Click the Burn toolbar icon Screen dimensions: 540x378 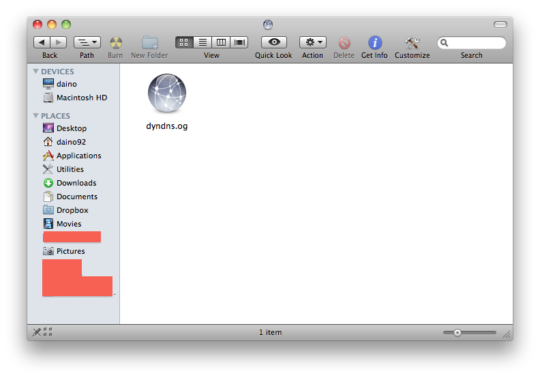[116, 43]
